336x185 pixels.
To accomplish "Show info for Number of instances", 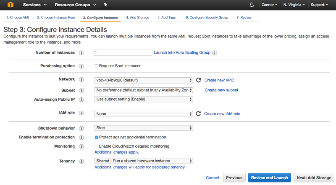I will pos(81,53).
